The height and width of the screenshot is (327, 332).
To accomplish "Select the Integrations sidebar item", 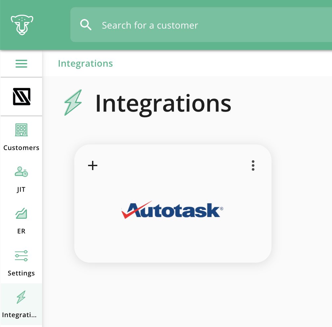I will pos(21,304).
